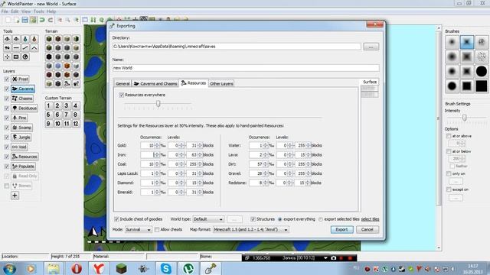Select the Frost layer button
Image resolution: width=490 pixels, height=275 pixels.
21,79
